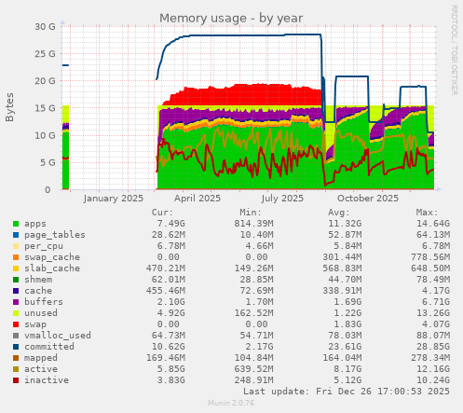Click the buffers max value 6.71G

pyautogui.click(x=436, y=302)
